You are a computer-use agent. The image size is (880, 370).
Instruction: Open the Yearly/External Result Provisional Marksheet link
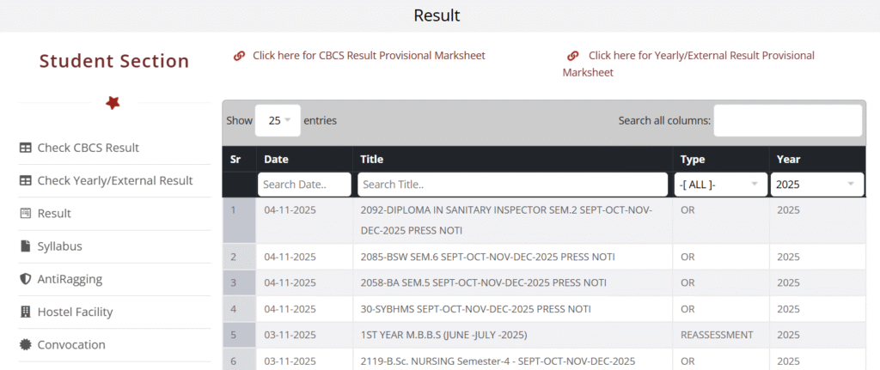(700, 56)
